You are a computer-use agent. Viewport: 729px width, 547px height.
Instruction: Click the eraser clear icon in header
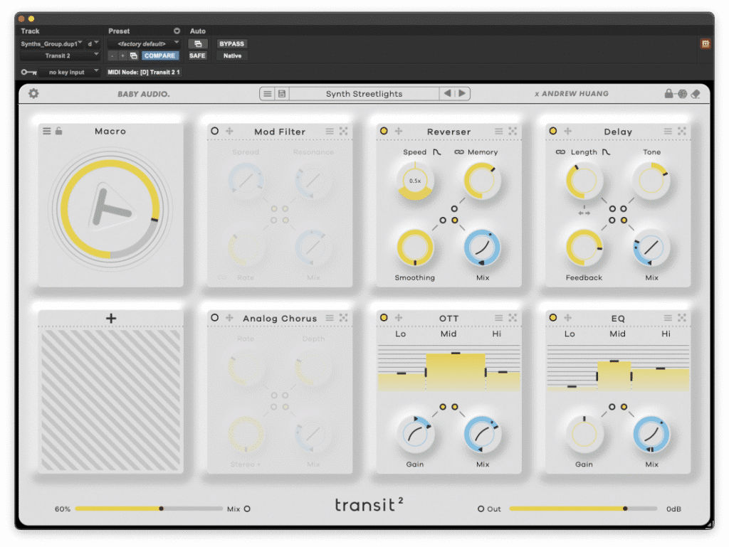coord(696,94)
